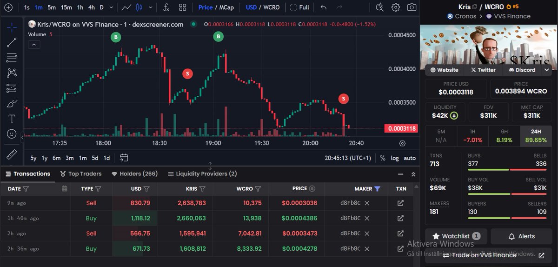Open the date filter calendar in transactions
The height and width of the screenshot is (267, 558).
click(x=65, y=188)
